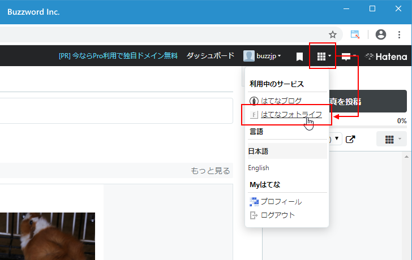Open プロフィール from My Hatena
This screenshot has width=412, height=260.
tap(281, 201)
